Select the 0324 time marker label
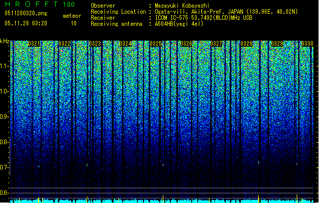 [125, 44]
